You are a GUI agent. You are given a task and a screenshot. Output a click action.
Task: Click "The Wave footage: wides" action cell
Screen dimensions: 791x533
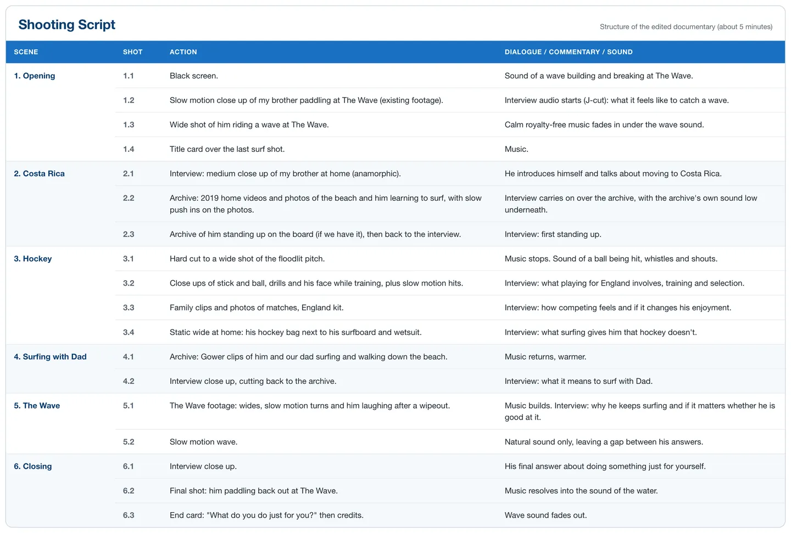310,406
